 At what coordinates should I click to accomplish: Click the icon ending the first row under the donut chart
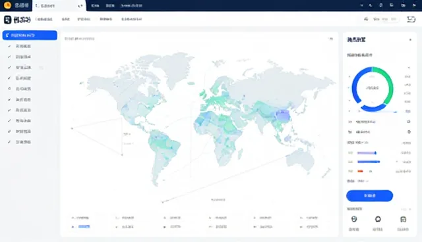(409, 122)
